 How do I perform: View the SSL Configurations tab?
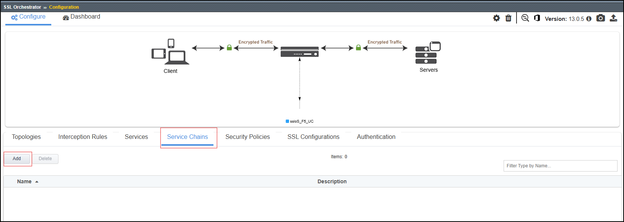pyautogui.click(x=313, y=137)
